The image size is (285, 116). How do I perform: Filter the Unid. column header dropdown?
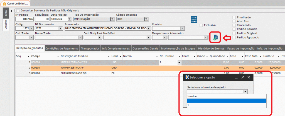point(120,56)
